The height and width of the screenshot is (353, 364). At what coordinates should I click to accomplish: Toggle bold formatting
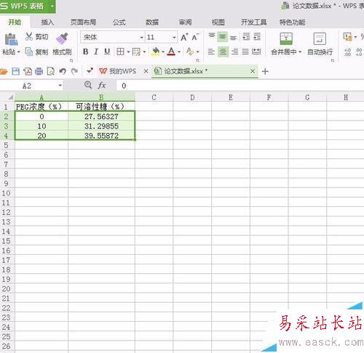[x=85, y=52]
